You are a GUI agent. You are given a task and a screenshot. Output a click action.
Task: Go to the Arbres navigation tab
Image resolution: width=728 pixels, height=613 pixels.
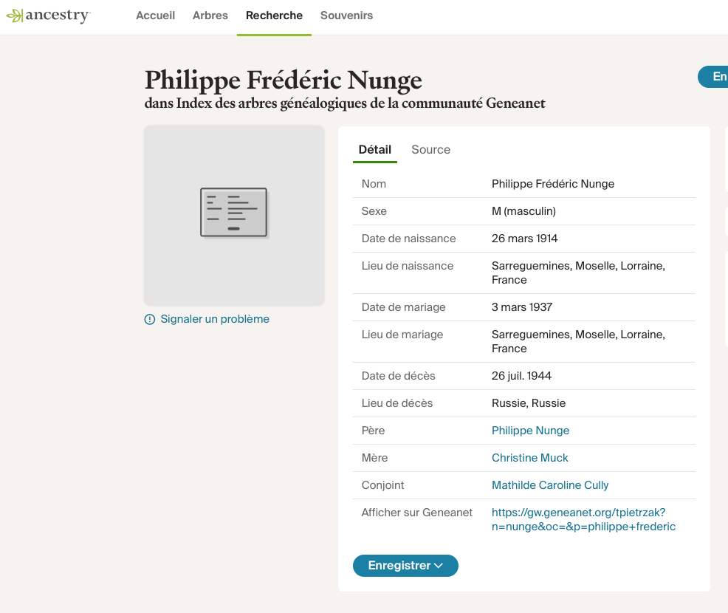210,16
